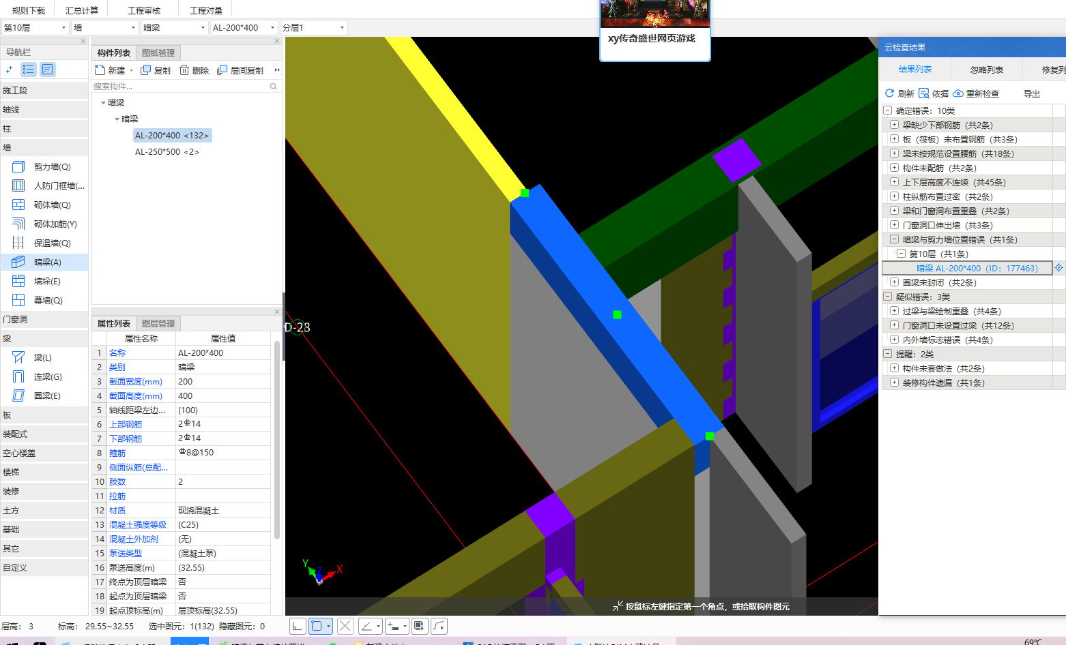Click the 搜索构件 search input field
Screen dimensions: 1066x645
[181, 87]
